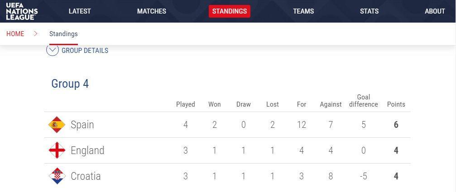The image size is (456, 192).
Task: Open the ABOUT page
Action: coord(435,11)
